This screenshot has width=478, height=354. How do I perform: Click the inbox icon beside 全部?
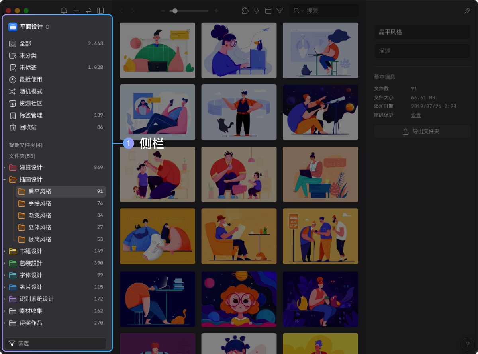tap(13, 43)
